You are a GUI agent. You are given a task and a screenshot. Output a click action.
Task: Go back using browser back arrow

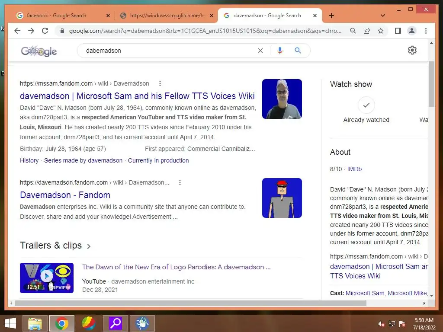click(x=17, y=31)
